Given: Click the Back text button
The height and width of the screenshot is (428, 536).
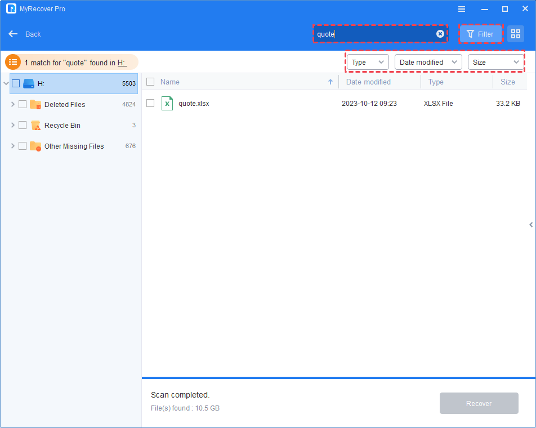Looking at the screenshot, I should pos(33,34).
